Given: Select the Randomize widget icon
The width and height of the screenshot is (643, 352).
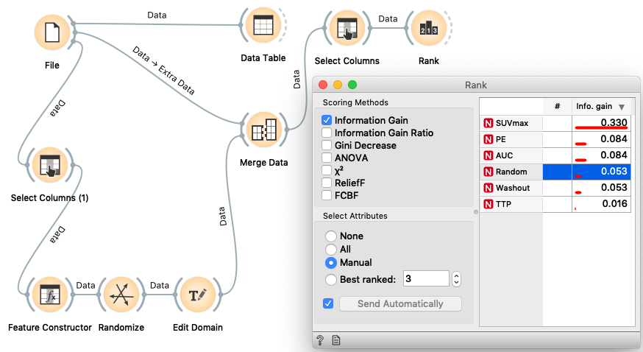Looking at the screenshot, I should (121, 295).
